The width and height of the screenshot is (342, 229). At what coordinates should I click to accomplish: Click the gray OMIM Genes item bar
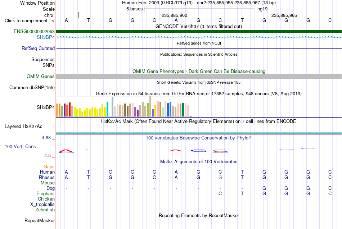pos(199,76)
